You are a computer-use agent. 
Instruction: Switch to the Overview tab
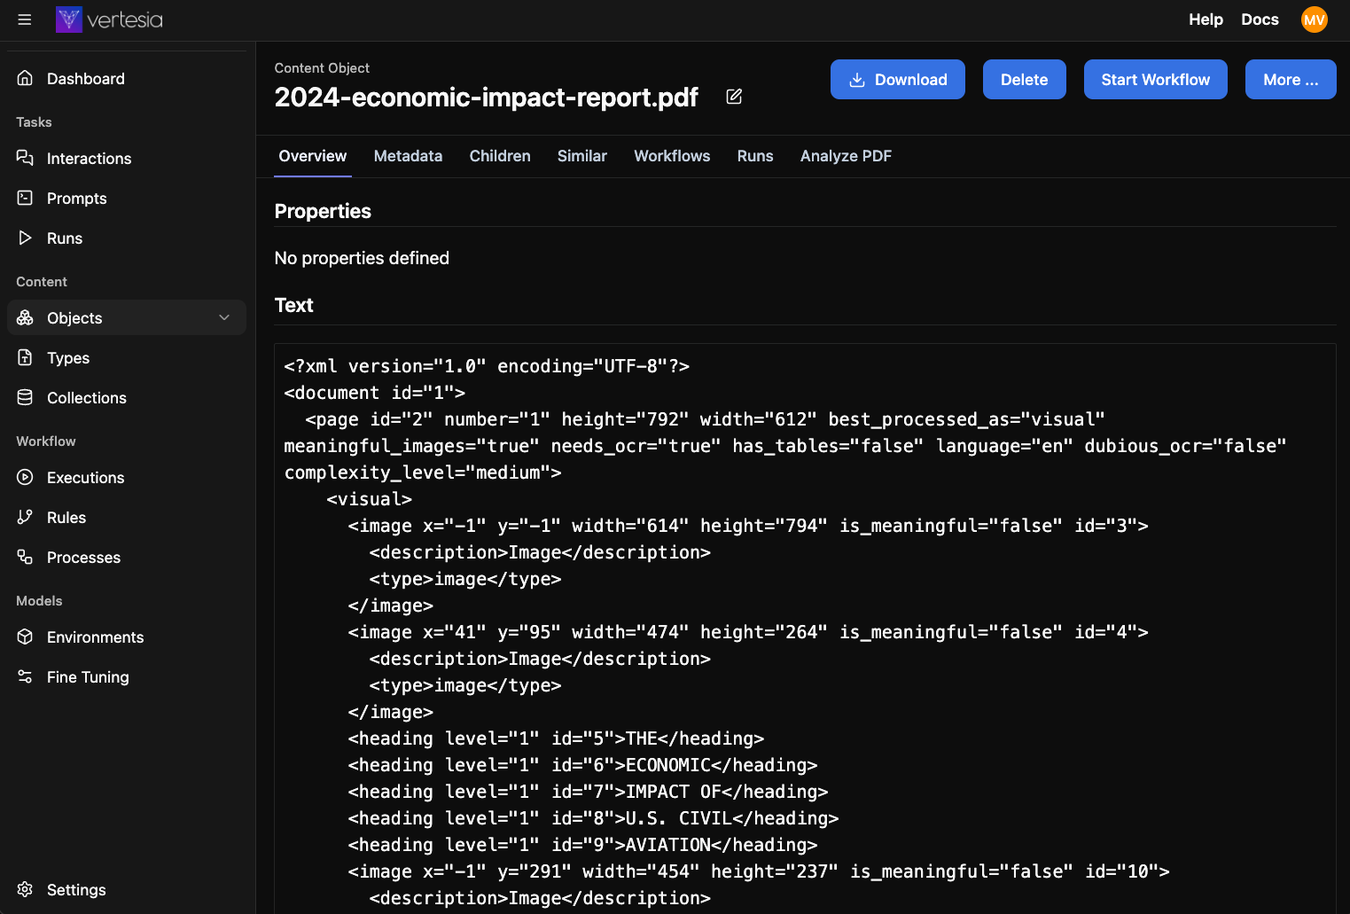(x=313, y=156)
